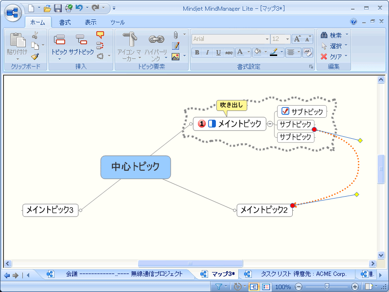
Task: Redo the last undone action
Action: pyautogui.click(x=95, y=8)
